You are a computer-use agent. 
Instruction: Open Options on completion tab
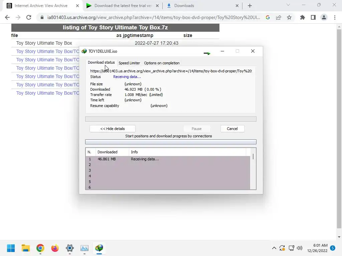(162, 63)
